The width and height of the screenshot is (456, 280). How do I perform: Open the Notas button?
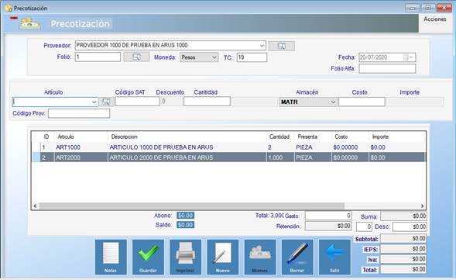pyautogui.click(x=111, y=257)
